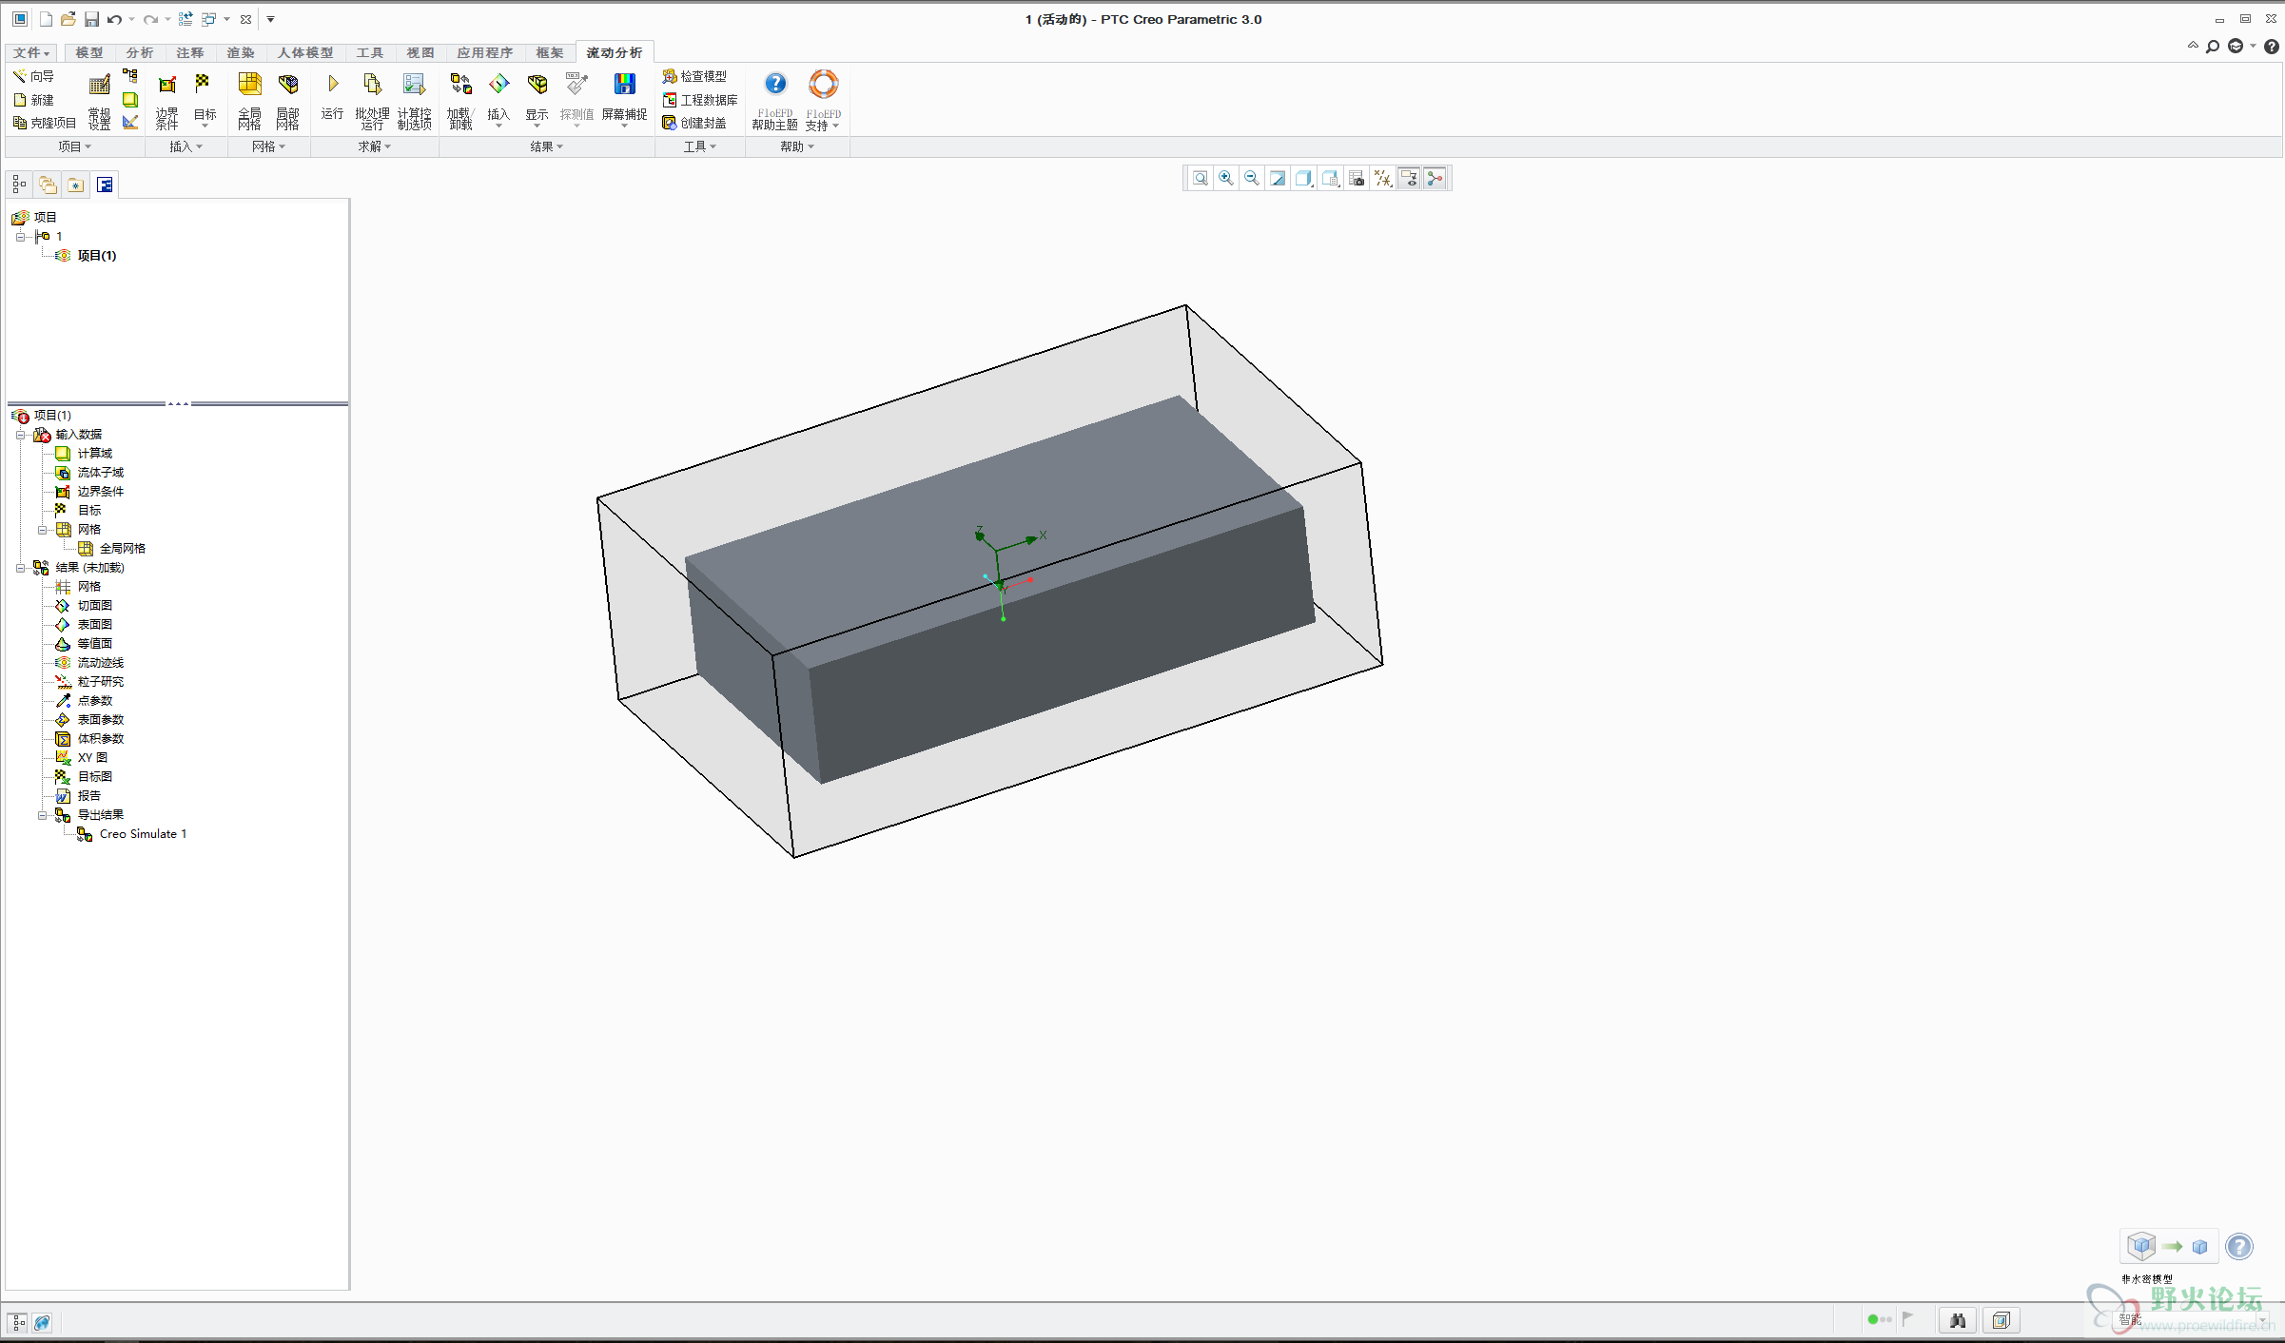Screen dimensions: 2285x1343
Task: Select the model tree tab icon
Action: pyautogui.click(x=19, y=185)
